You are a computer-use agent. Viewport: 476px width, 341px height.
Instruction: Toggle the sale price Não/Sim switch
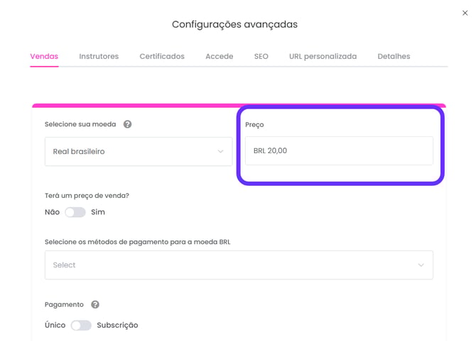pyautogui.click(x=75, y=212)
